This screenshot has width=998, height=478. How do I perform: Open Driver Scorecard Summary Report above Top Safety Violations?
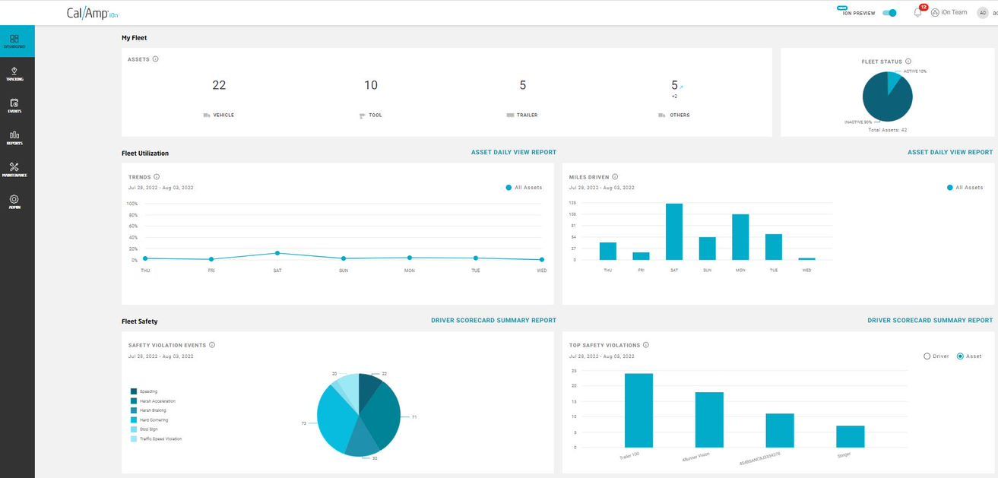[x=930, y=321]
